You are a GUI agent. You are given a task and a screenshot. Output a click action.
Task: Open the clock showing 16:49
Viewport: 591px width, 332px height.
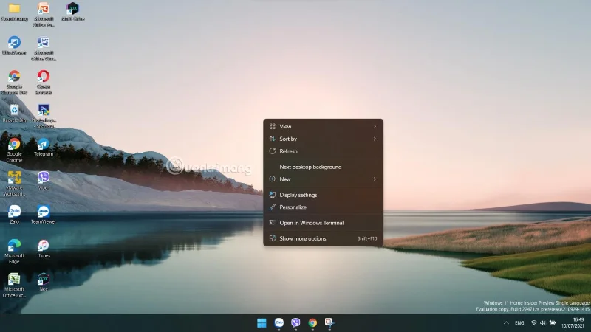(x=573, y=323)
